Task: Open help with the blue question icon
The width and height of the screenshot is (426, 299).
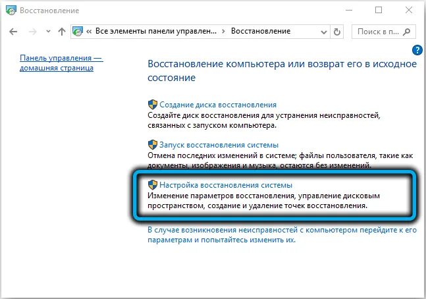Action: coord(417,50)
